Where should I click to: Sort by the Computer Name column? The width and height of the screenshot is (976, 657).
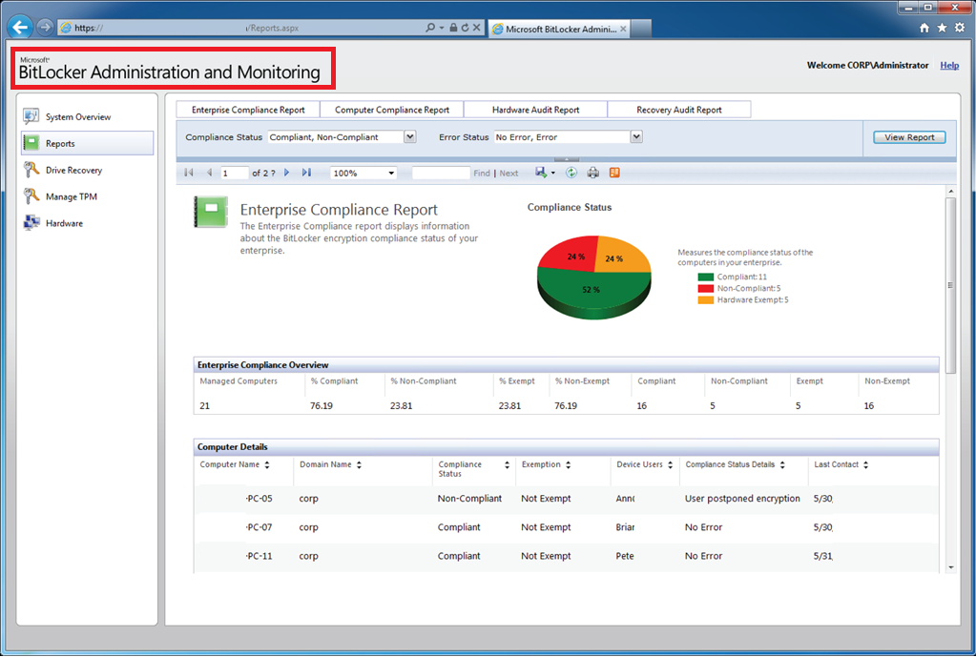coord(267,464)
